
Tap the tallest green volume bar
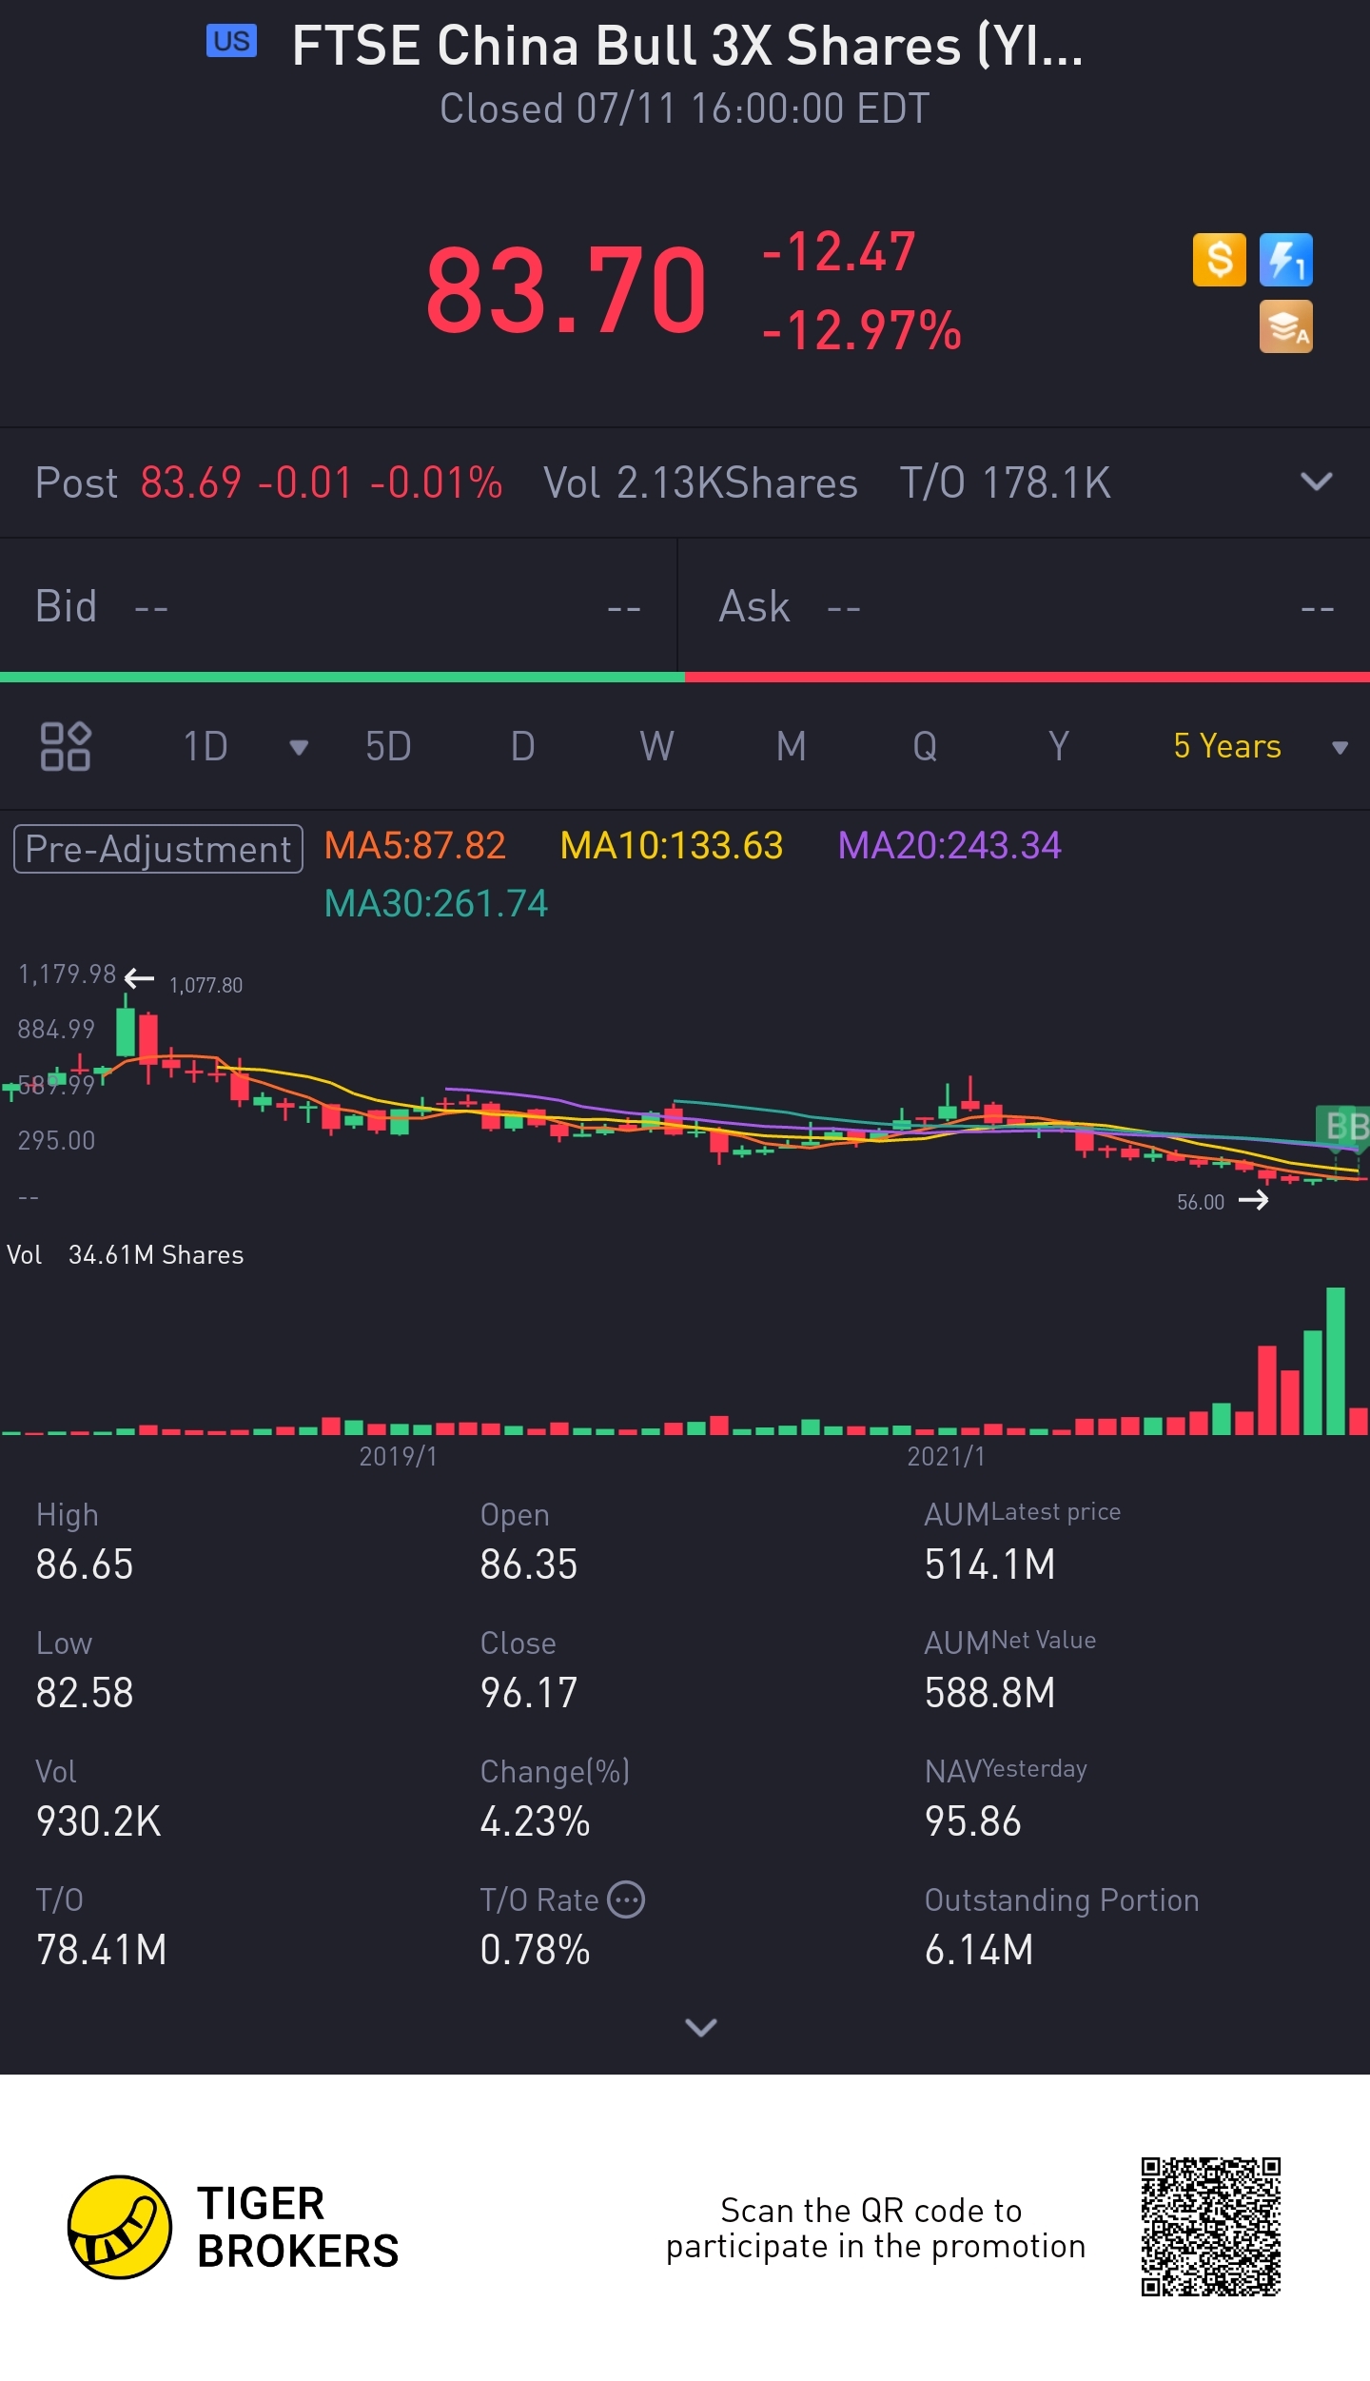click(x=1336, y=1360)
